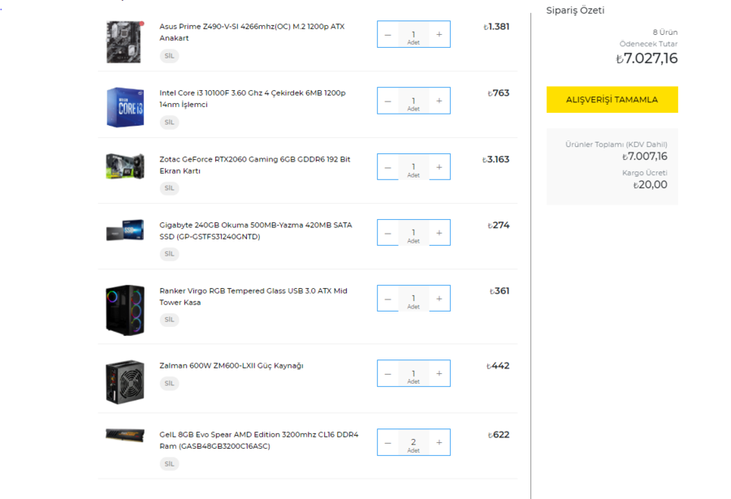731x499 pixels.
Task: Remove Zotac GeForce RTX2060 via SİL
Action: pyautogui.click(x=169, y=188)
